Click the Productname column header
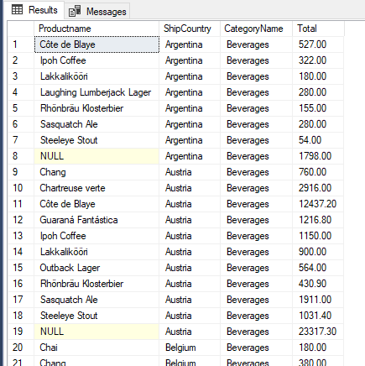Screen dimensions: 365x366 [x=96, y=29]
